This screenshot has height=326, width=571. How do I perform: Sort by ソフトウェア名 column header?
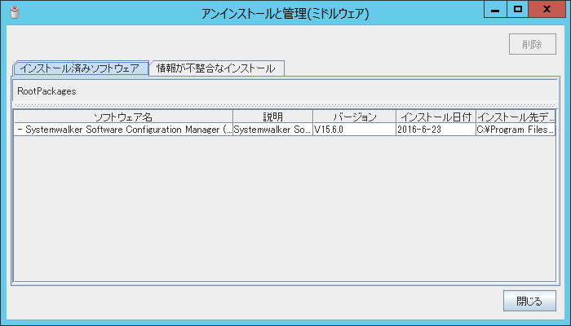pos(123,117)
